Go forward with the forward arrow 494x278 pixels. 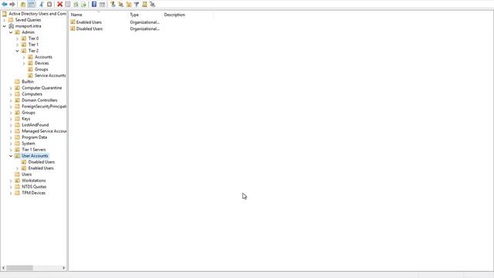12,5
